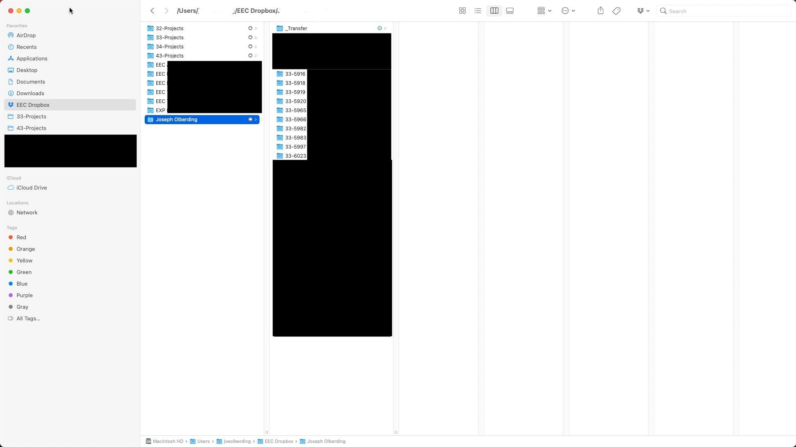Select folder 33-5982

point(291,128)
